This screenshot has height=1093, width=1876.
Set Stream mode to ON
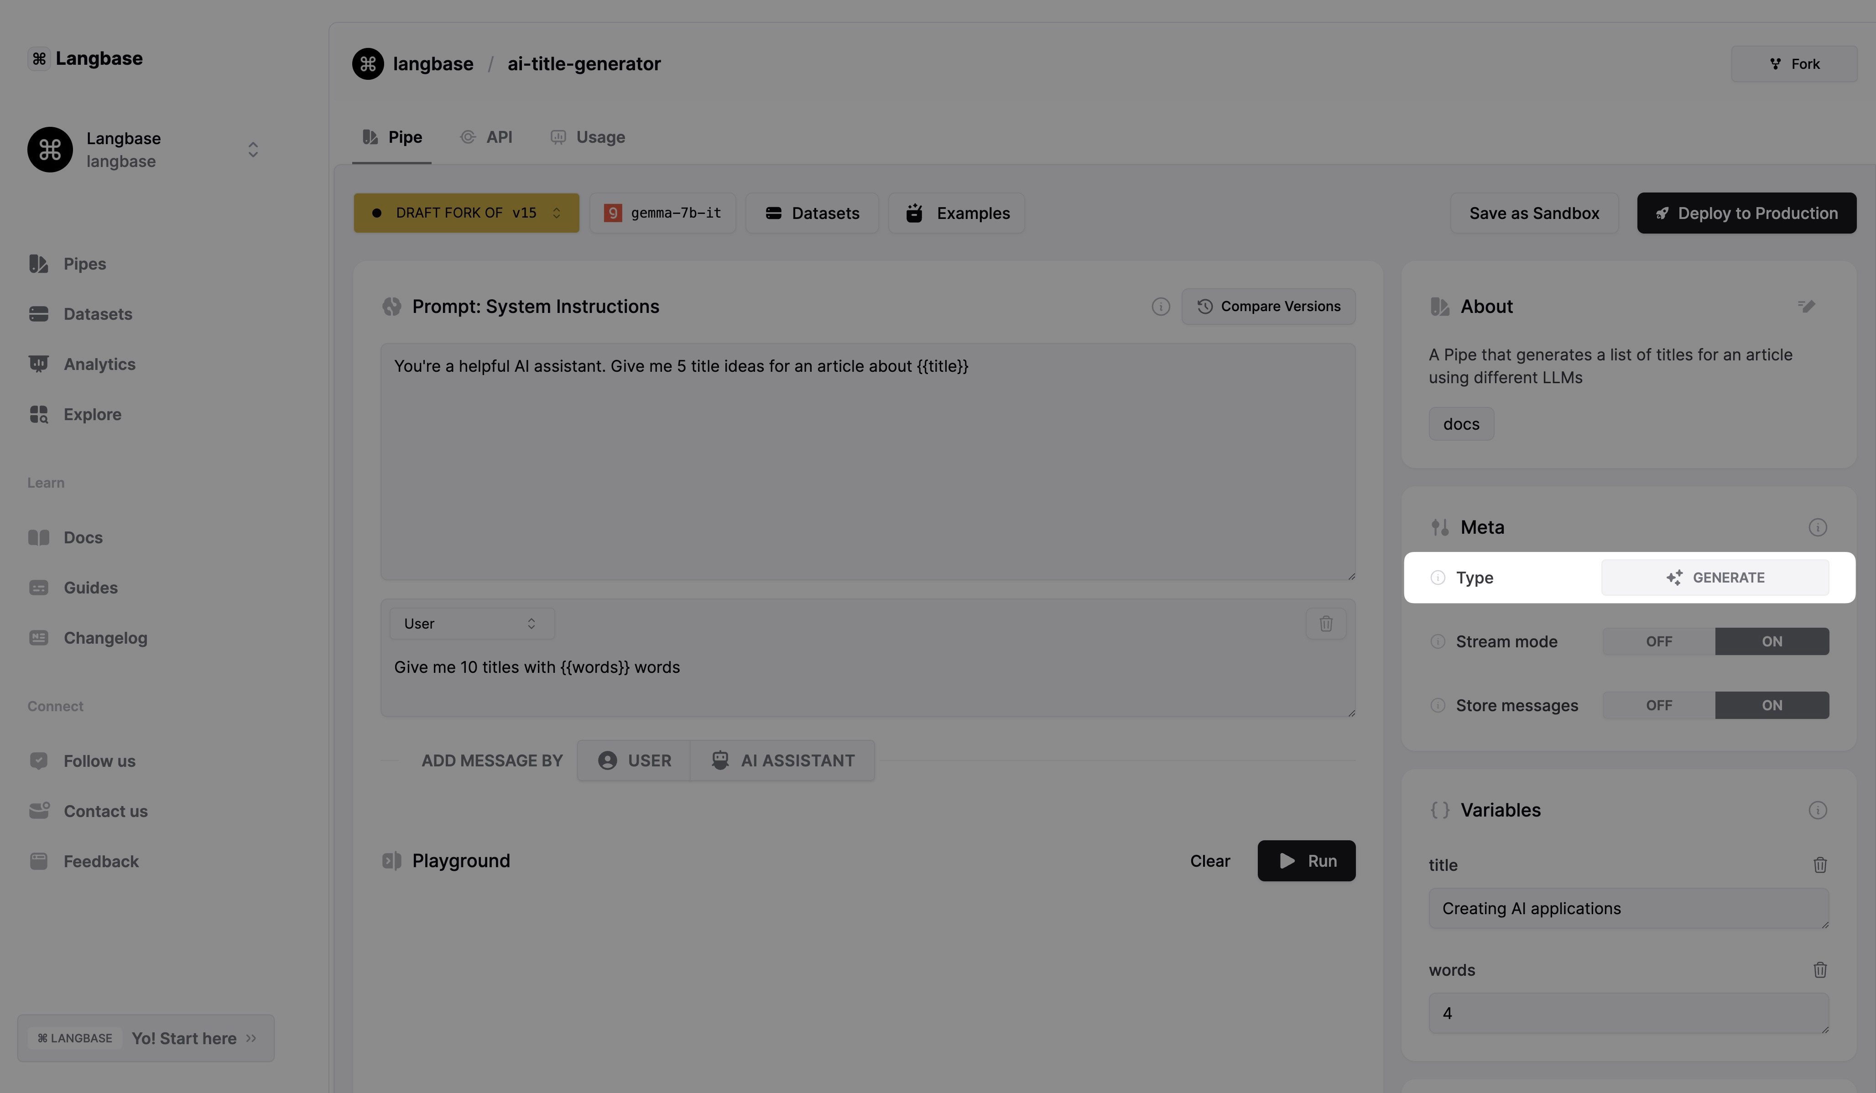pyautogui.click(x=1771, y=642)
